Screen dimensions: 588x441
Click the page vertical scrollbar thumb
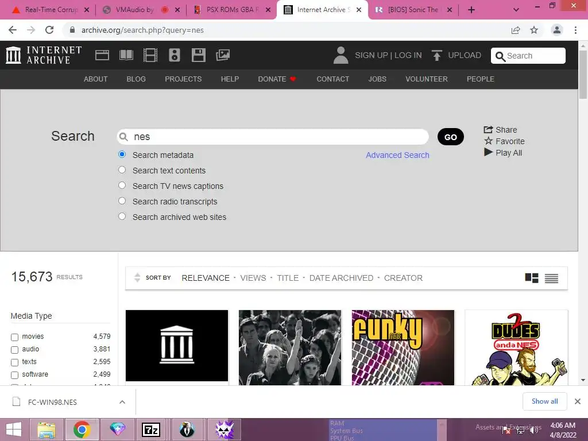point(583,74)
